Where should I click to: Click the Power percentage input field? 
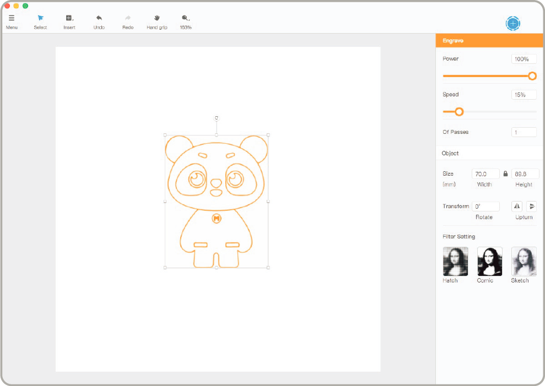pos(524,59)
